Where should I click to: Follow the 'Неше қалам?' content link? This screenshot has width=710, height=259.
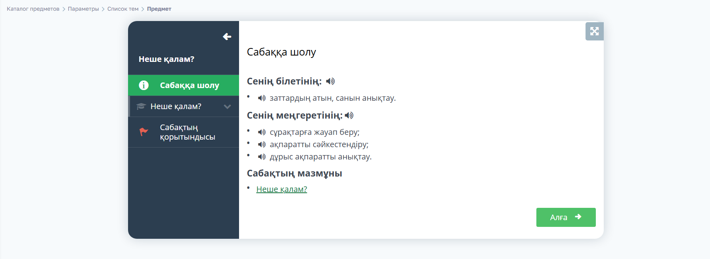click(x=281, y=189)
